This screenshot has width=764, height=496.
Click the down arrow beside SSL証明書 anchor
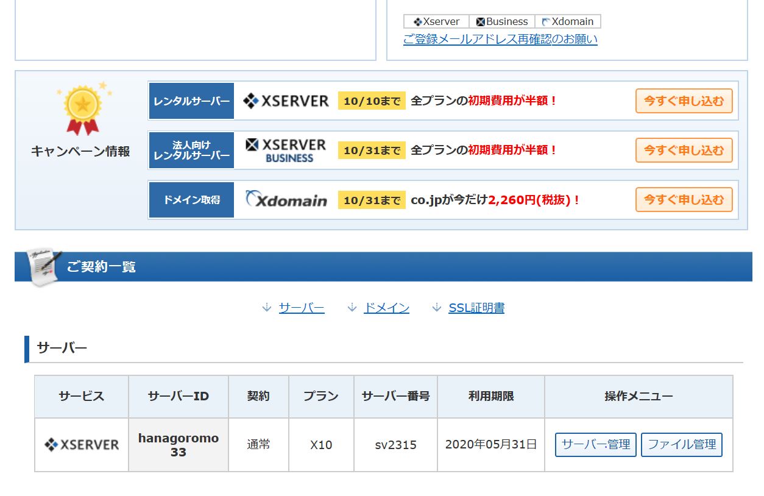pos(436,308)
